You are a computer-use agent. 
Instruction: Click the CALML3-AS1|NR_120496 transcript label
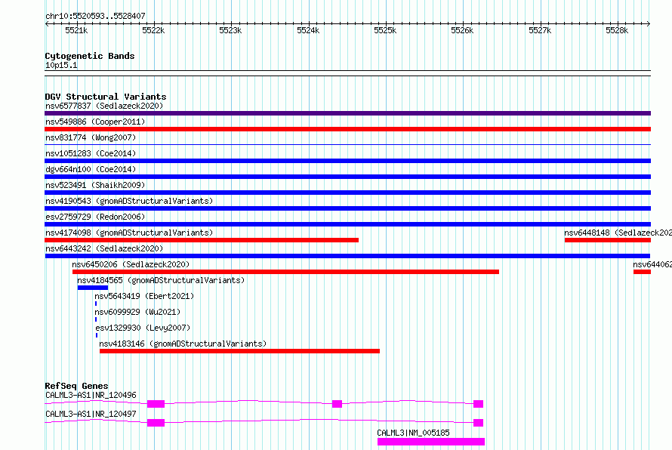91,395
